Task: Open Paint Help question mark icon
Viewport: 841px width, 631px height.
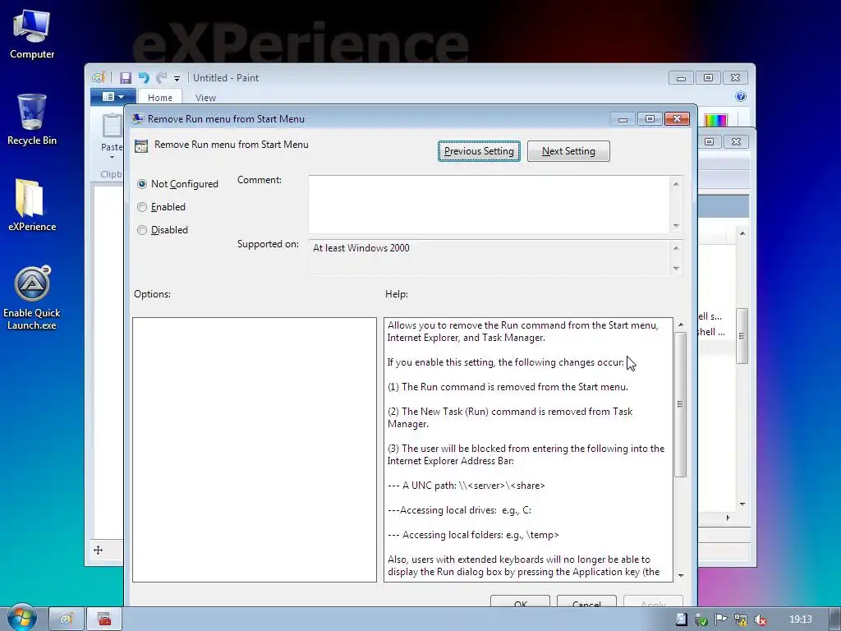Action: click(x=741, y=97)
